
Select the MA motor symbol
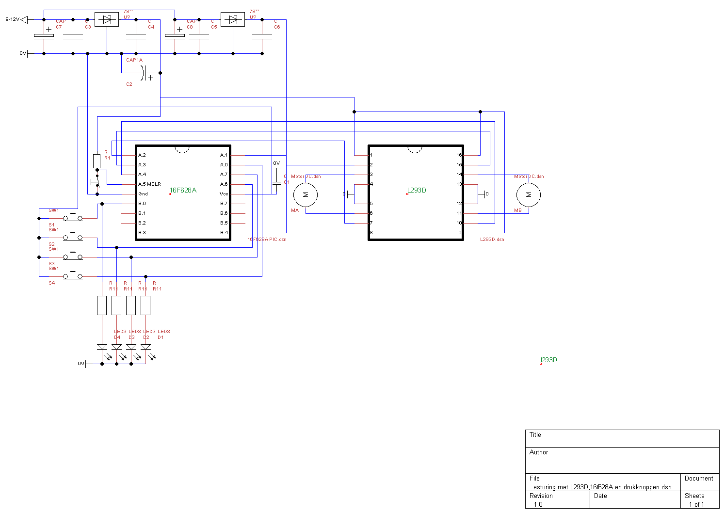[306, 194]
